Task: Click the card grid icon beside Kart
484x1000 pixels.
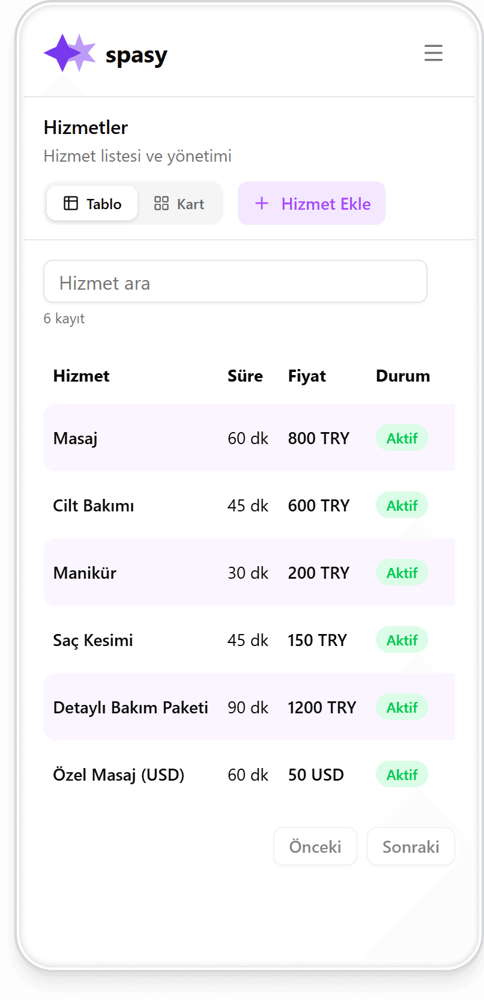Action: pos(160,203)
